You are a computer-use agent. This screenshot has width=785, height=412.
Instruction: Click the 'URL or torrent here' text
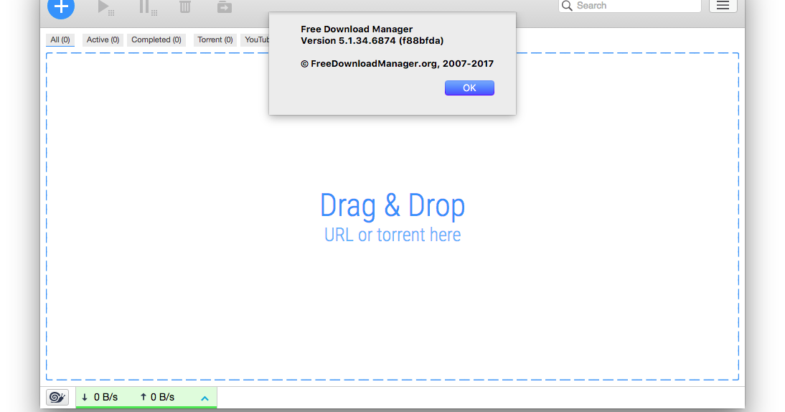coord(392,235)
